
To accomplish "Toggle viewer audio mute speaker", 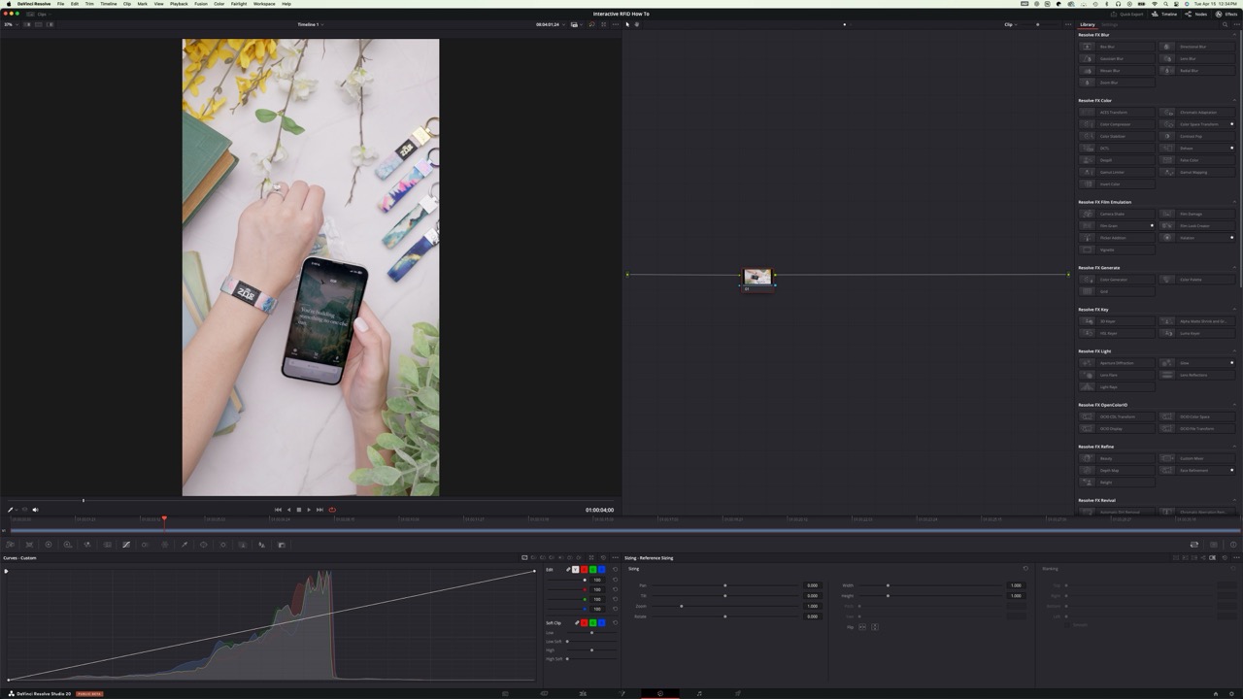I will click(35, 510).
